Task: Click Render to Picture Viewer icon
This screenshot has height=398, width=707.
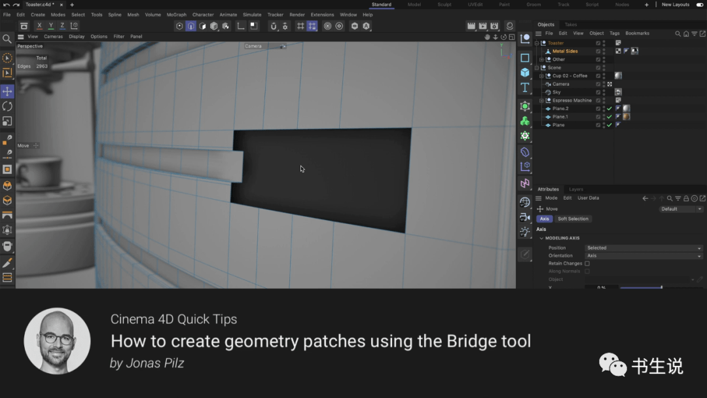Action: tap(483, 26)
